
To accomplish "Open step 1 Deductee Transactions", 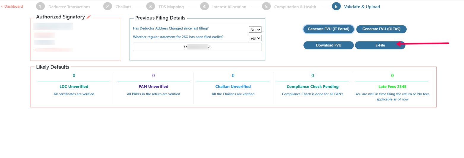I will tap(63, 7).
